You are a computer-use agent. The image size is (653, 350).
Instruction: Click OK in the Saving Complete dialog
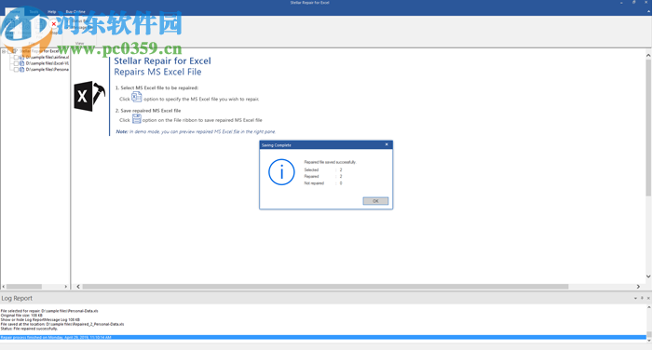[375, 201]
